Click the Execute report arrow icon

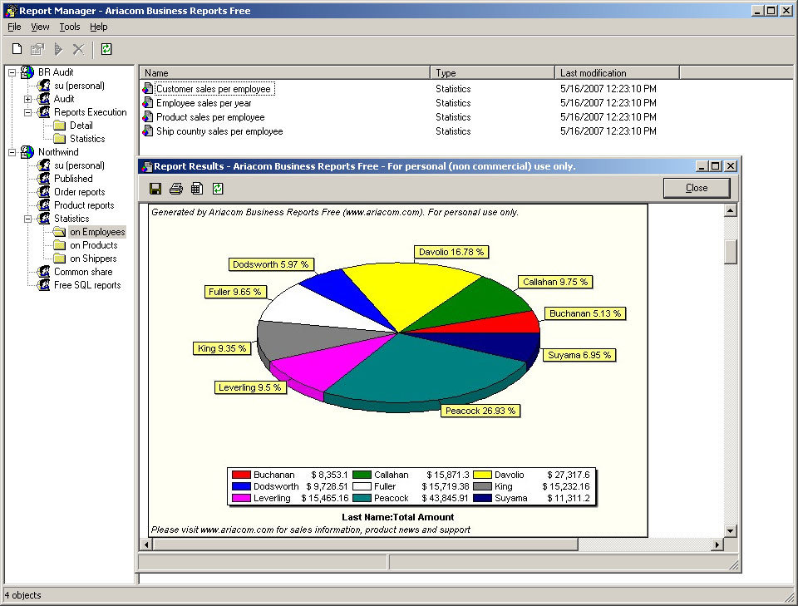click(x=58, y=49)
